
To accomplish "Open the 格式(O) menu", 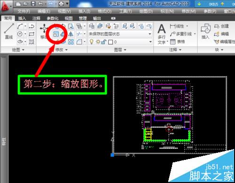I will pos(105,11).
